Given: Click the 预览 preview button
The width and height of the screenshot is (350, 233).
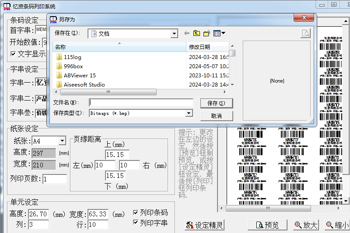Looking at the screenshot, I should tap(267, 225).
